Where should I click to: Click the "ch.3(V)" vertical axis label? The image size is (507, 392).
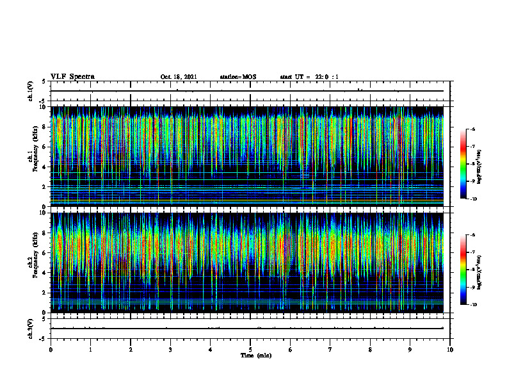tap(30, 329)
